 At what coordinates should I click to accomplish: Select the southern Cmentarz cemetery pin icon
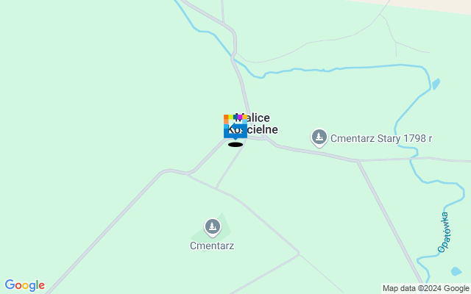coord(213,227)
